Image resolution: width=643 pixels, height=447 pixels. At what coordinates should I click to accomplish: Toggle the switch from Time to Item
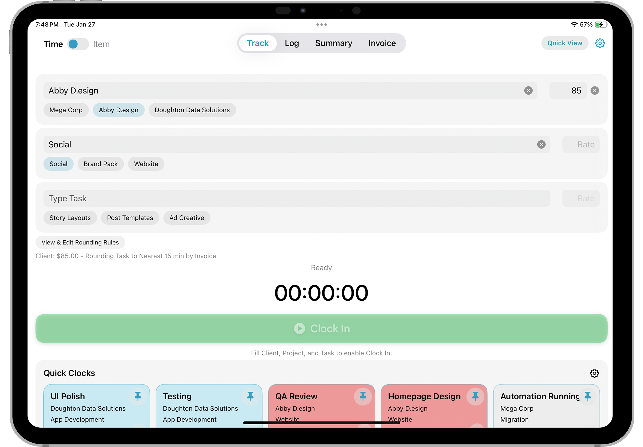pyautogui.click(x=78, y=44)
